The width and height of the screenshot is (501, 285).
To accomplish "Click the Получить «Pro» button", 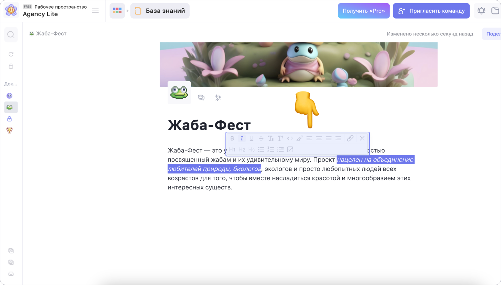I will (364, 11).
